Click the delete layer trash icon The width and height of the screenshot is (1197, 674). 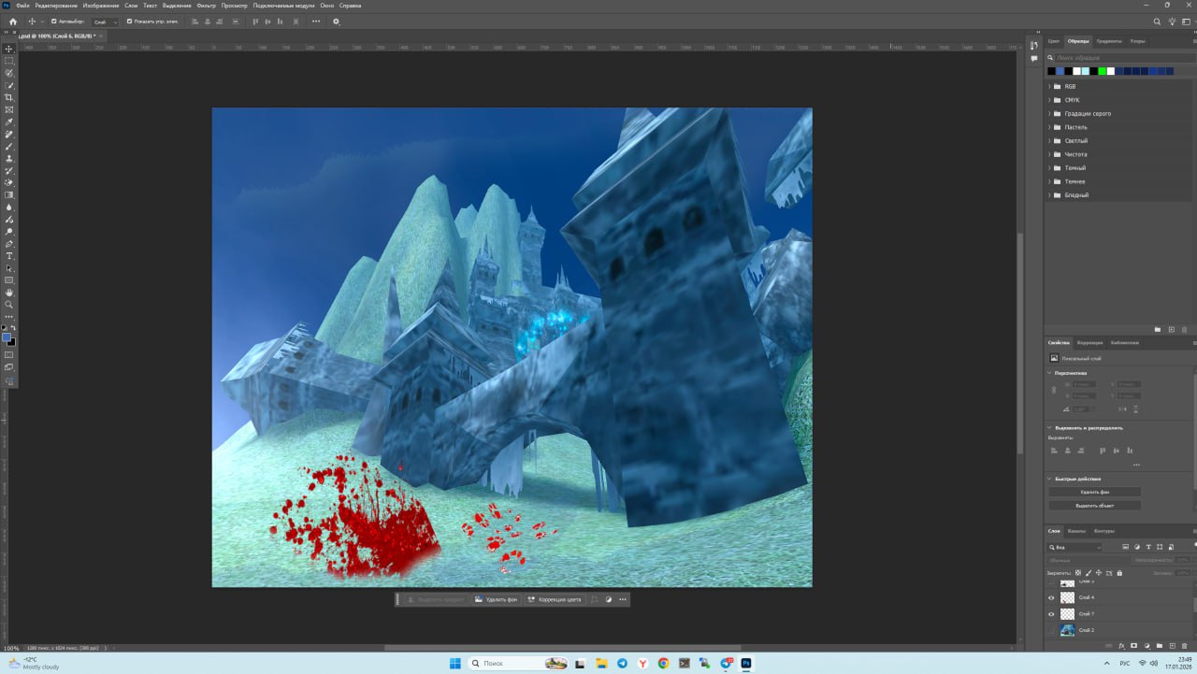[x=1184, y=645]
